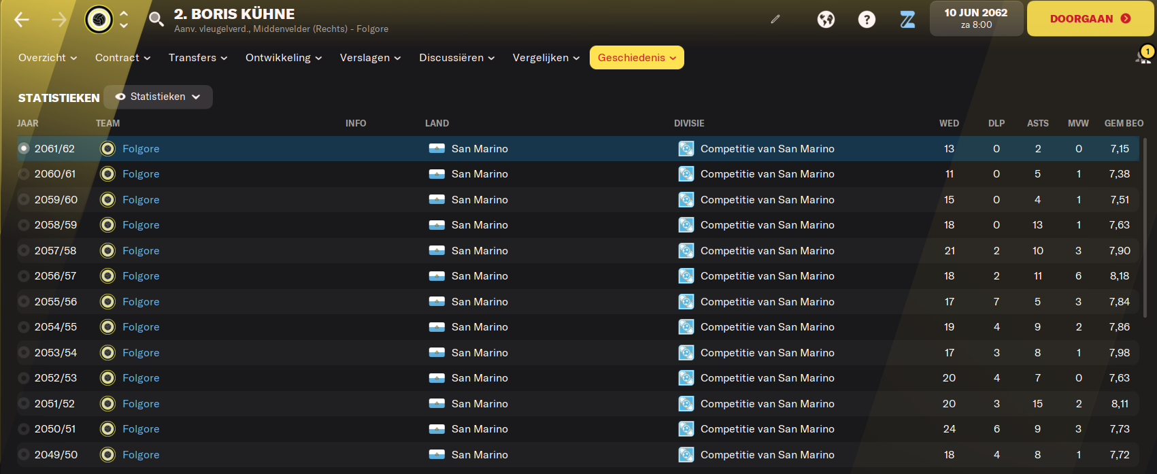Click Folgore badge in 2055/56 row
Viewport: 1157px width, 474px height.
click(107, 301)
